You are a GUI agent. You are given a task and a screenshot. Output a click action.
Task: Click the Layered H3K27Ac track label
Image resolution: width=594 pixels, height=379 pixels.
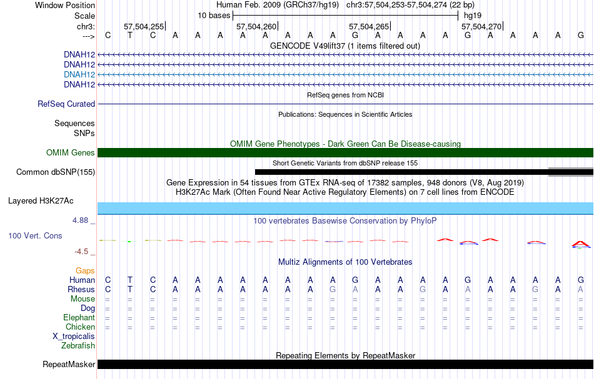click(x=41, y=201)
